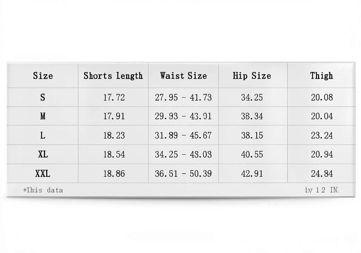Click the Size column header
361x253 pixels.
point(43,76)
